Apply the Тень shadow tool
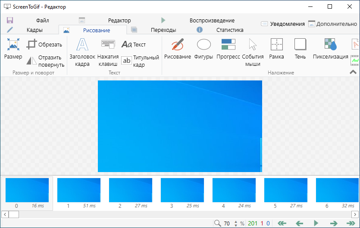 [x=300, y=49]
